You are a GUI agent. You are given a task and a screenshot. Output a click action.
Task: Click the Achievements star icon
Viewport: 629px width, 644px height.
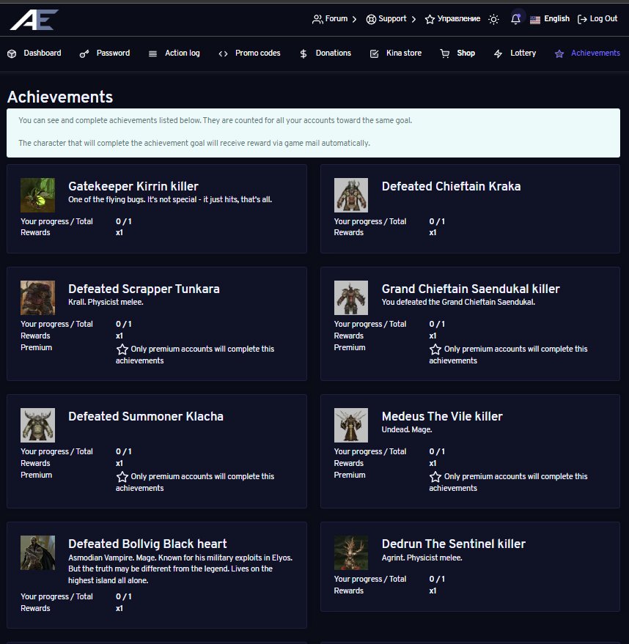pyautogui.click(x=559, y=54)
